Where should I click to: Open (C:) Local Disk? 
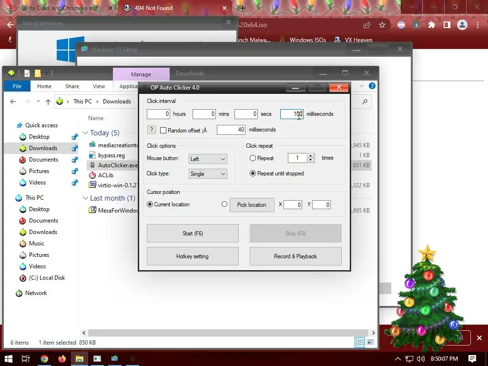[47, 278]
